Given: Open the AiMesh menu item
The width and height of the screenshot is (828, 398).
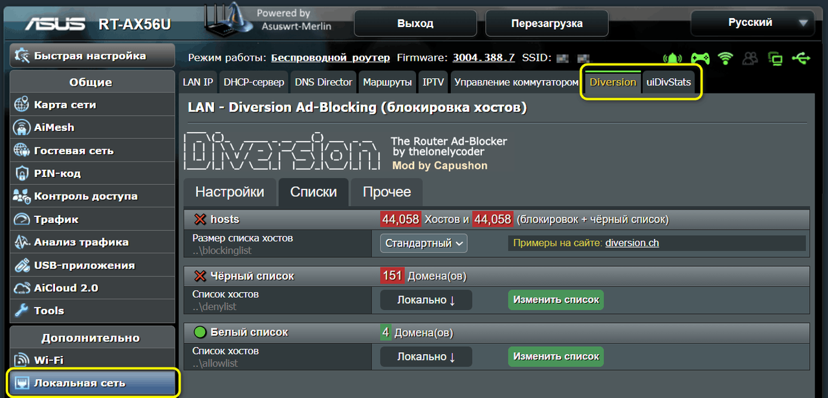Looking at the screenshot, I should [x=93, y=127].
